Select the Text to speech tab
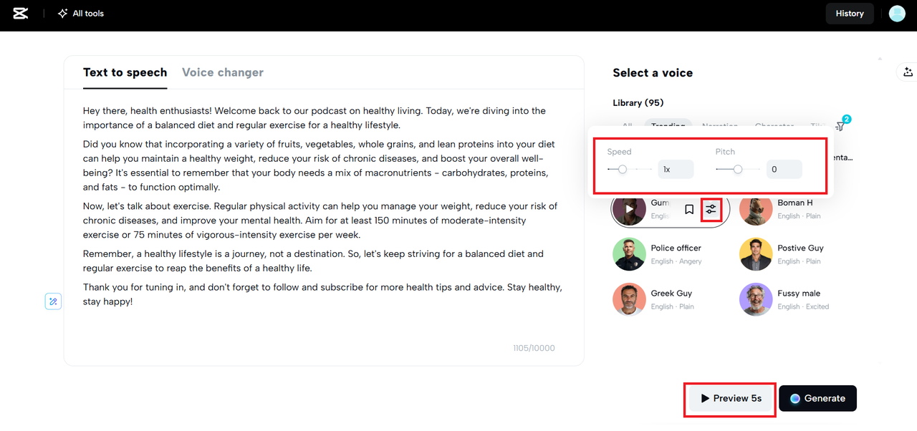This screenshot has width=917, height=431. pos(125,72)
